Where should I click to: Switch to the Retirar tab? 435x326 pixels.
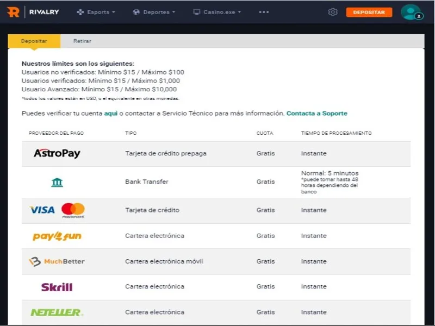coord(82,41)
